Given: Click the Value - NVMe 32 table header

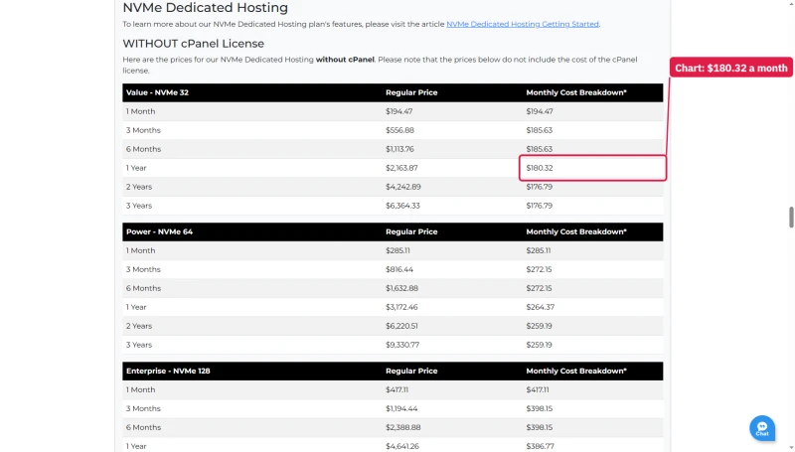Looking at the screenshot, I should click(157, 92).
